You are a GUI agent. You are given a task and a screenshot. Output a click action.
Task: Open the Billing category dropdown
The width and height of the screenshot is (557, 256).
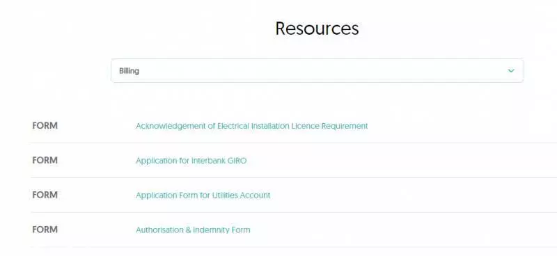point(317,71)
